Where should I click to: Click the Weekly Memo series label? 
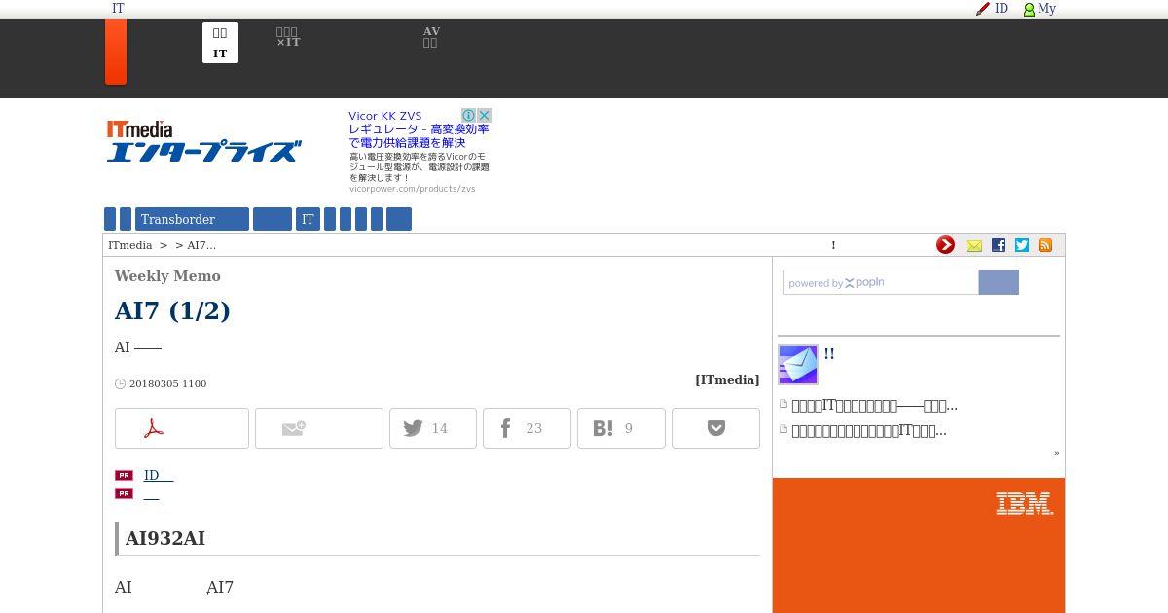tap(167, 276)
